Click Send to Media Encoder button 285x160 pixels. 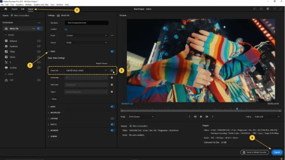[x=255, y=152]
